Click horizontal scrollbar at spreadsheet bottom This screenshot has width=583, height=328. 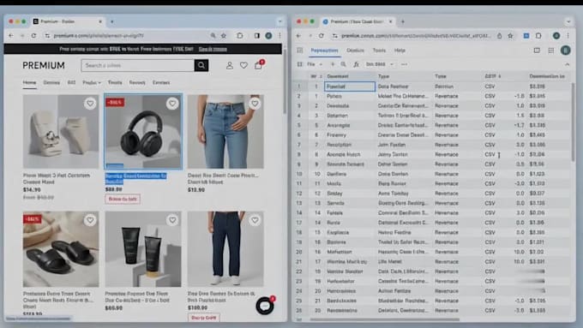(x=385, y=319)
